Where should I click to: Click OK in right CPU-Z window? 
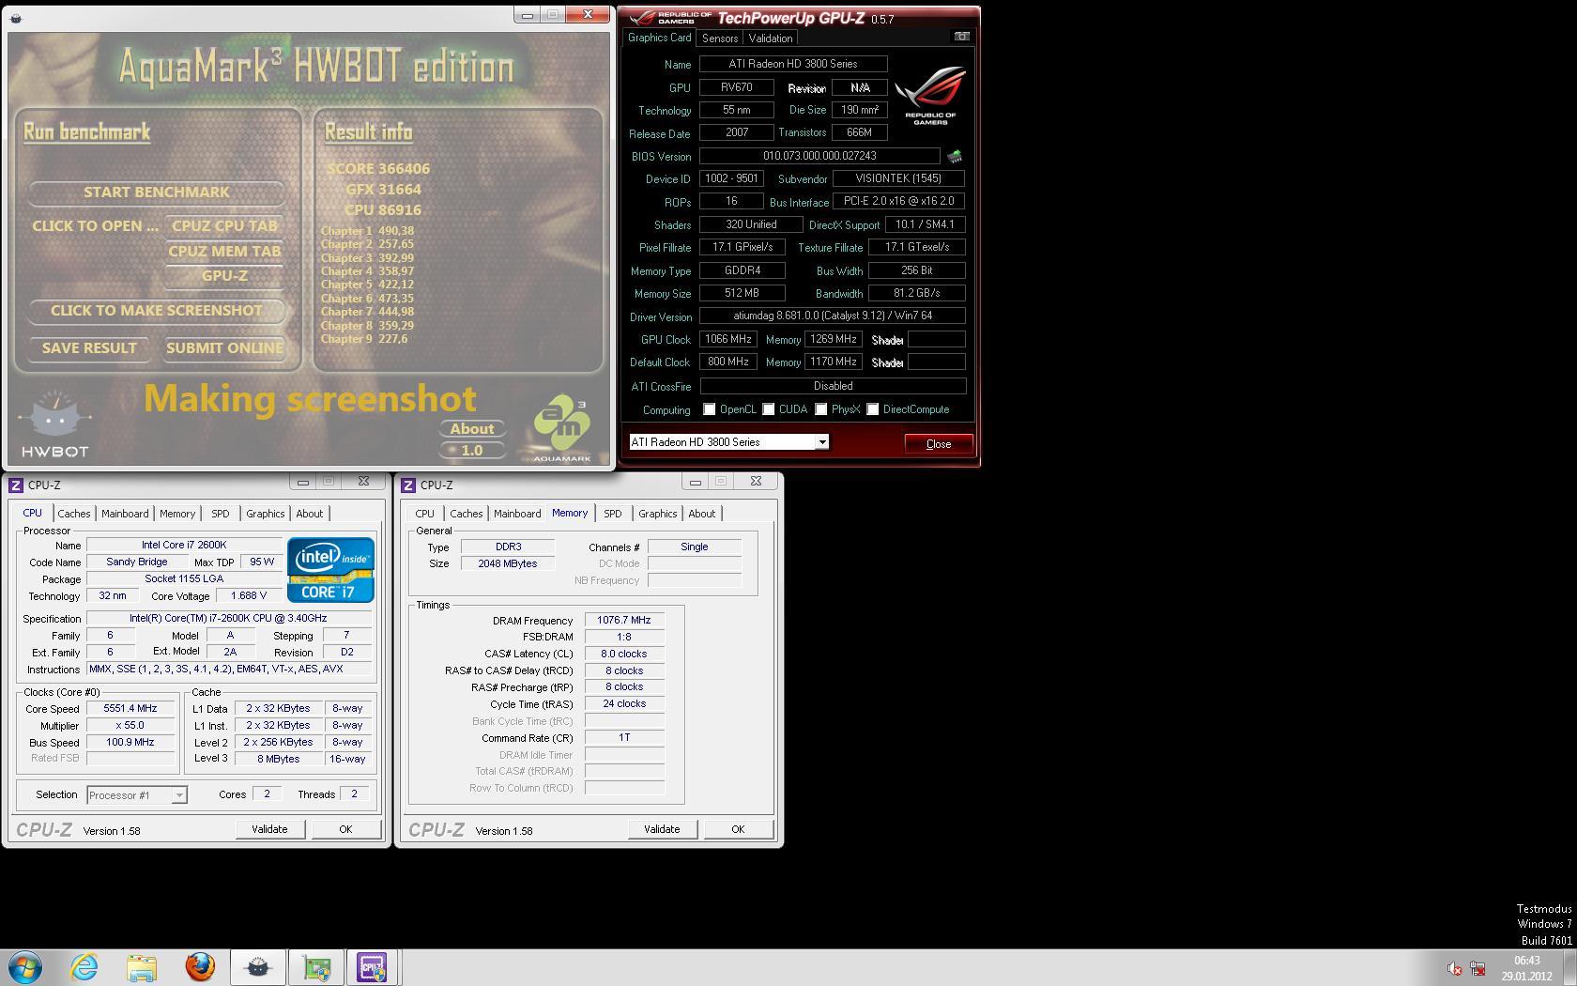pos(738,829)
